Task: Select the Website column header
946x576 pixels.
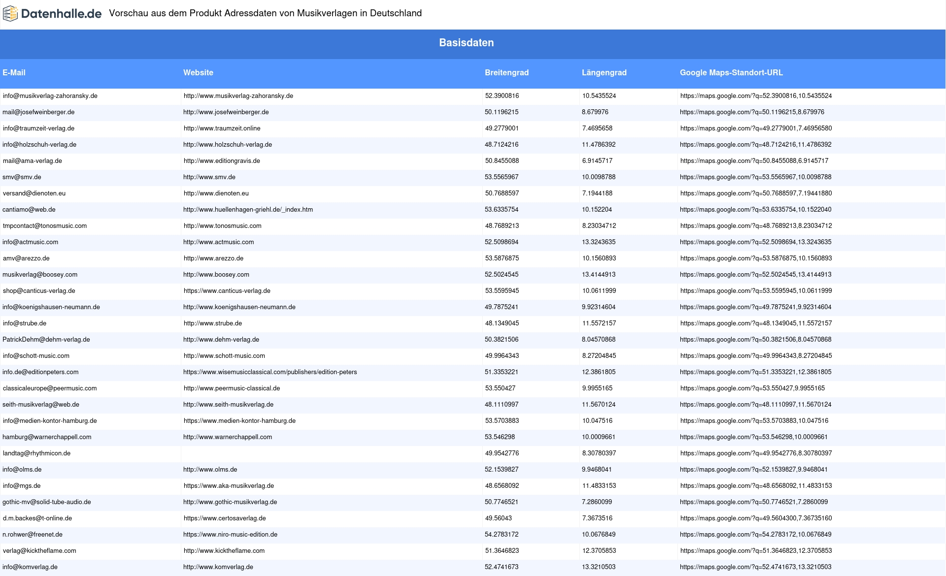Action: 198,72
